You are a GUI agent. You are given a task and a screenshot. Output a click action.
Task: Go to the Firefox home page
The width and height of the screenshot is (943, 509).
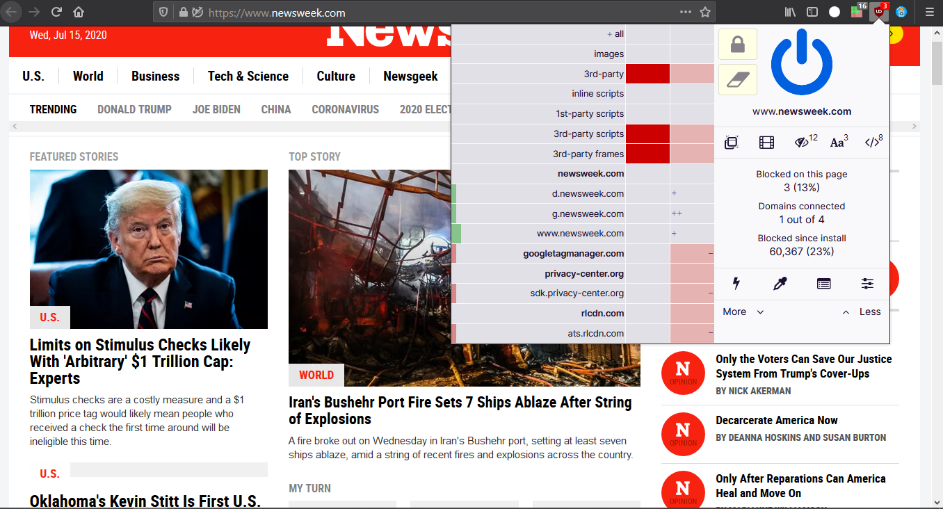click(79, 12)
